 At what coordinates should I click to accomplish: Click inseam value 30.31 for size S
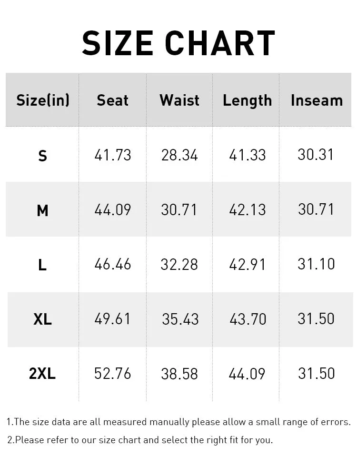point(316,154)
